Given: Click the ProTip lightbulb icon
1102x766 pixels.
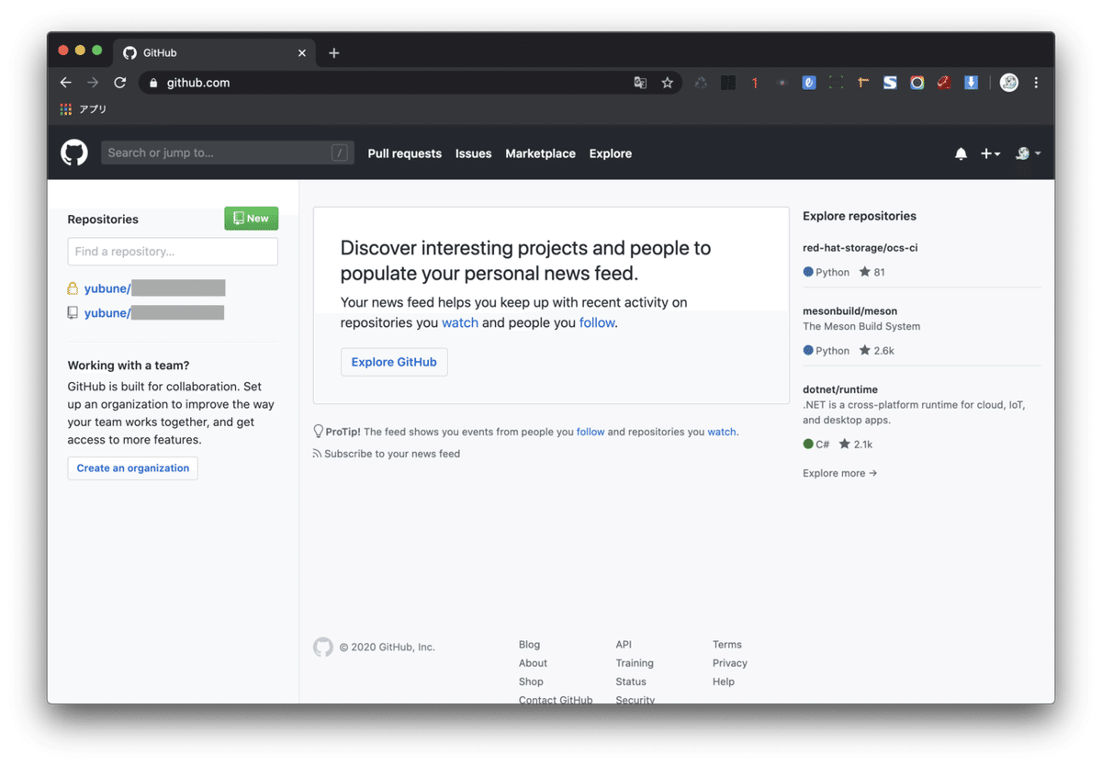Looking at the screenshot, I should (x=319, y=431).
